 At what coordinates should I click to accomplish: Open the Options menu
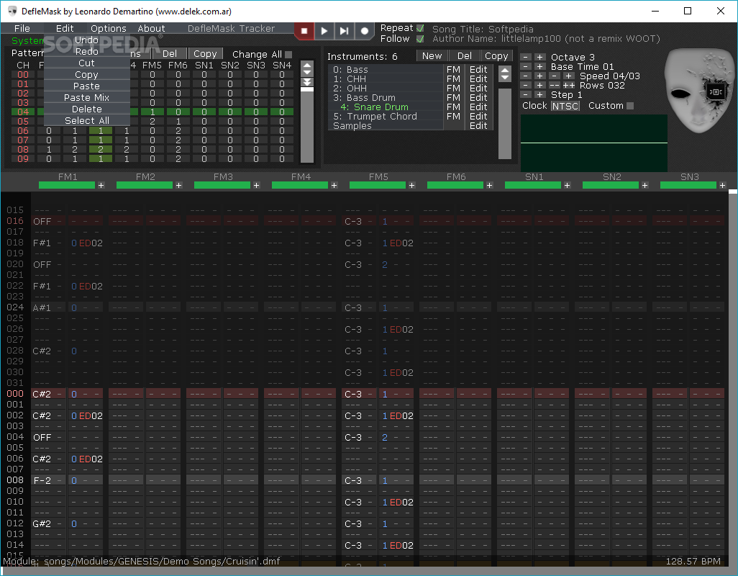(x=108, y=28)
